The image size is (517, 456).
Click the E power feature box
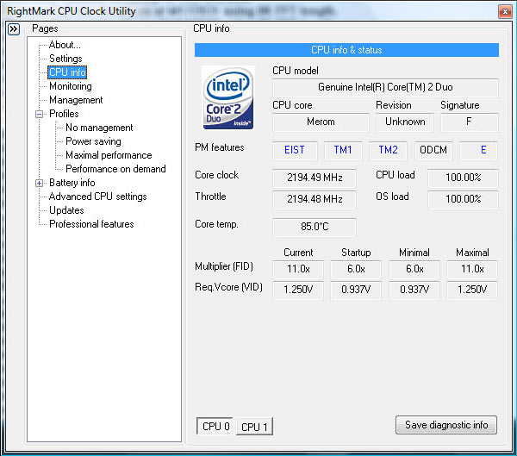click(479, 150)
